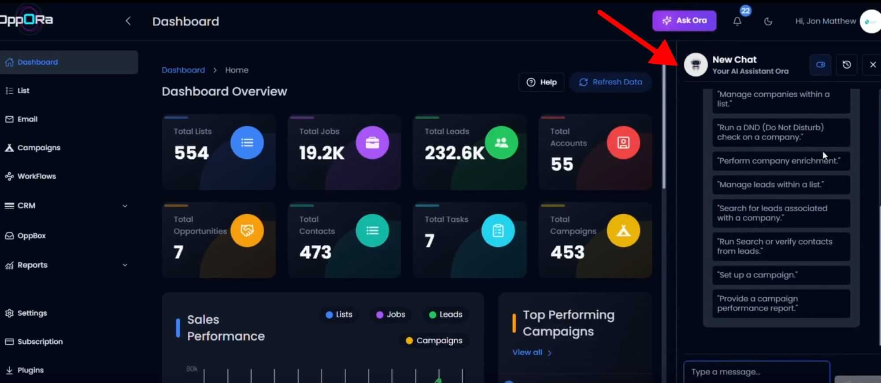Click the Type a message input field
This screenshot has height=383, width=881.
tap(756, 372)
